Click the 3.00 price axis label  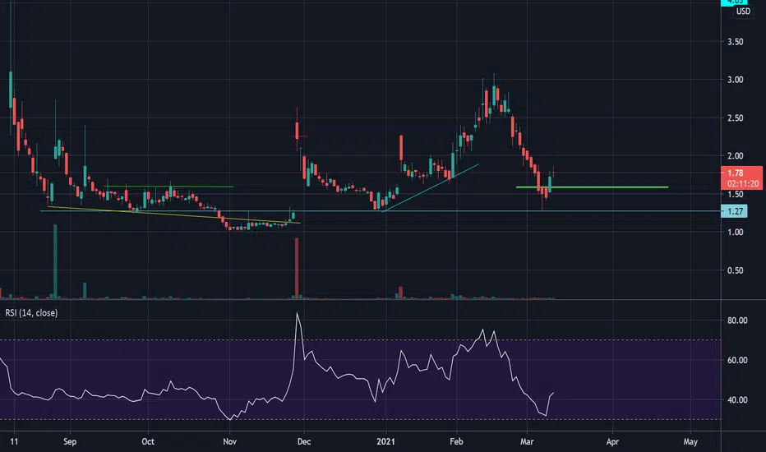coord(736,80)
